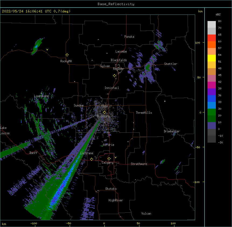The width and height of the screenshot is (232, 227).
Task: Click the 0 tick label on the bottom axis
Action: (104, 223)
